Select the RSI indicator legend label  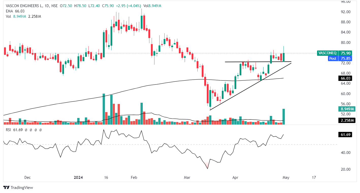9,130
